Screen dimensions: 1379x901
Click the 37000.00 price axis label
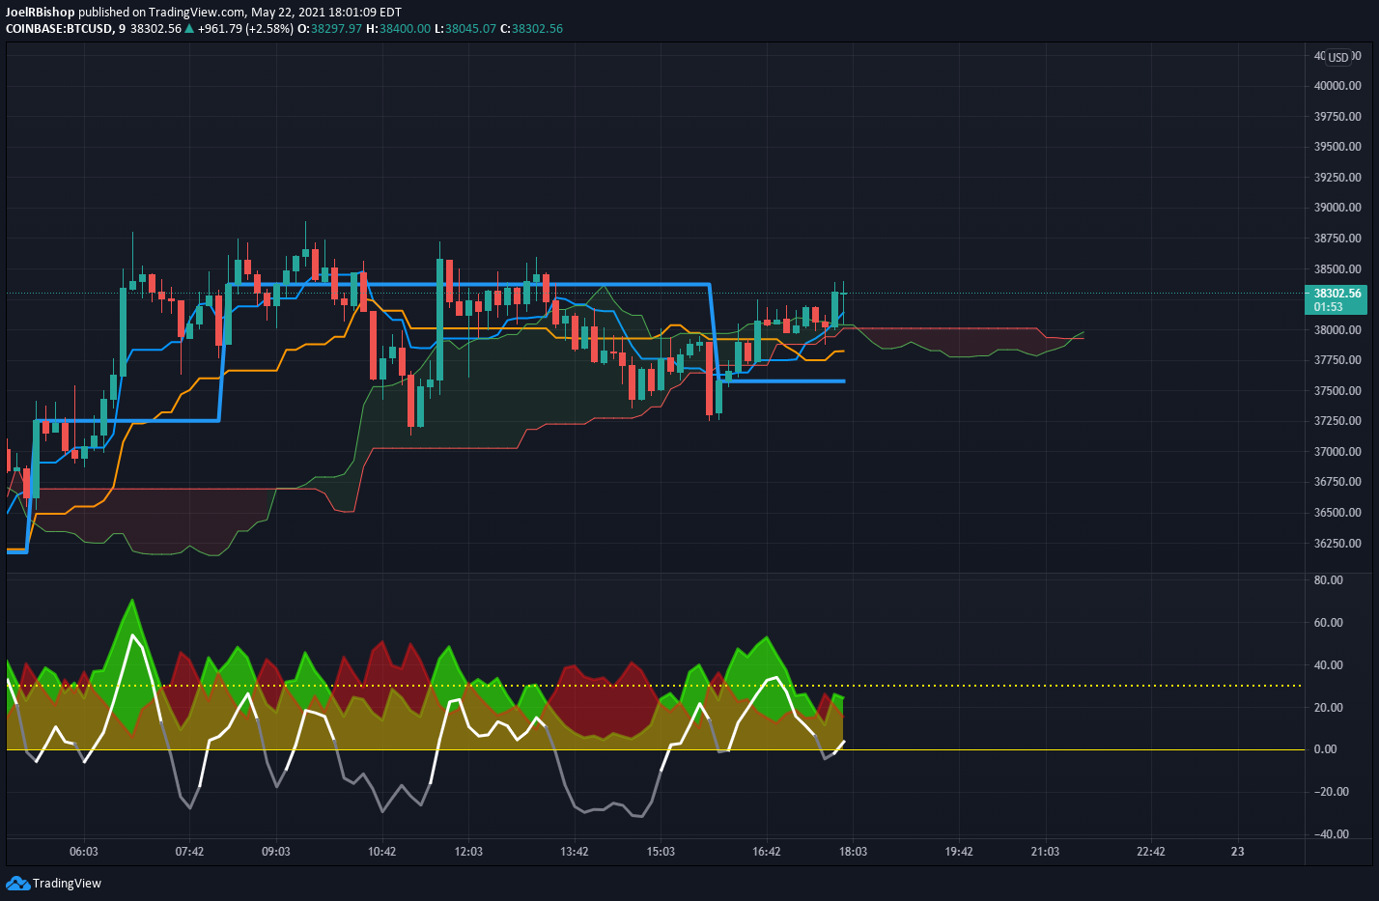coord(1337,452)
